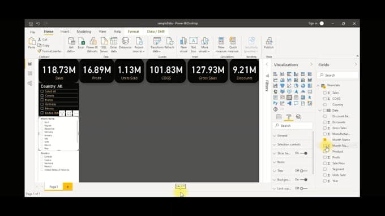The height and width of the screenshot is (216, 385).
Task: Check Canada in the dark Country slicer
Action: click(x=42, y=96)
